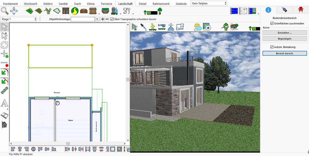The width and height of the screenshot is (309, 156).
Task: Start the helicopter flyover view
Action: click(x=161, y=27)
